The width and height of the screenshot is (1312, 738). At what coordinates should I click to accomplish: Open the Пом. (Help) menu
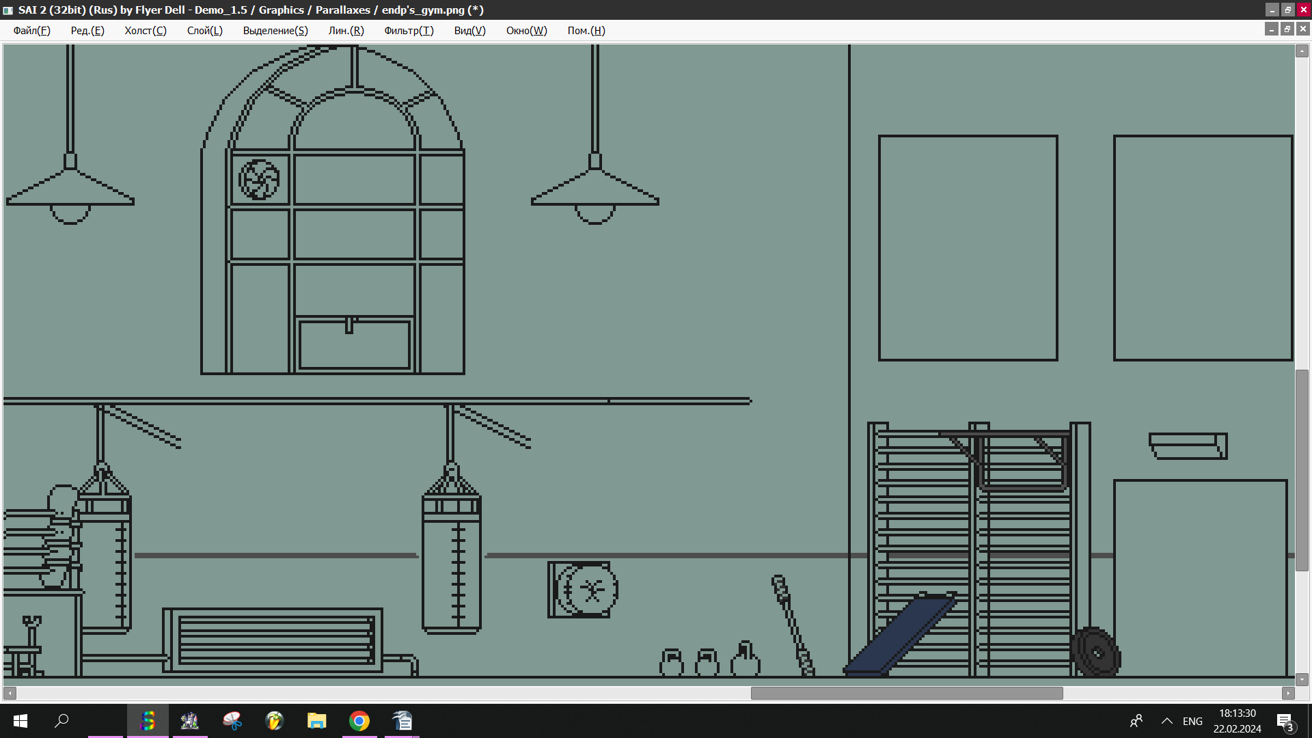point(586,31)
